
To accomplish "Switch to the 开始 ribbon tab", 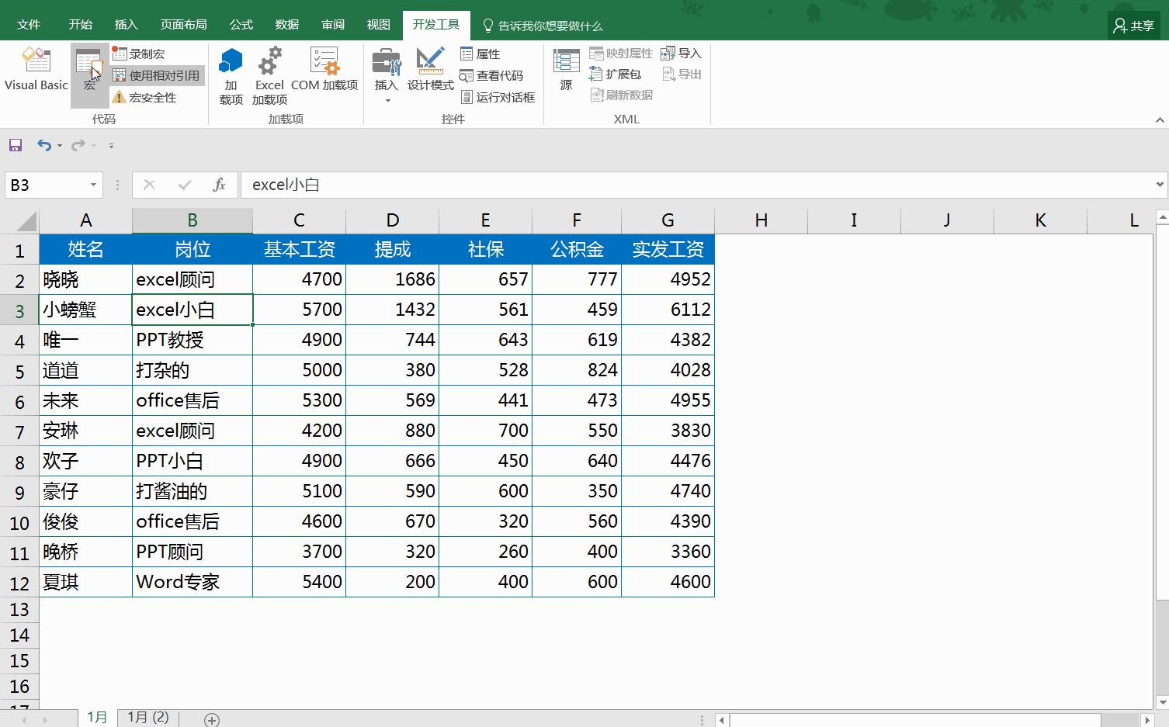I will [80, 24].
